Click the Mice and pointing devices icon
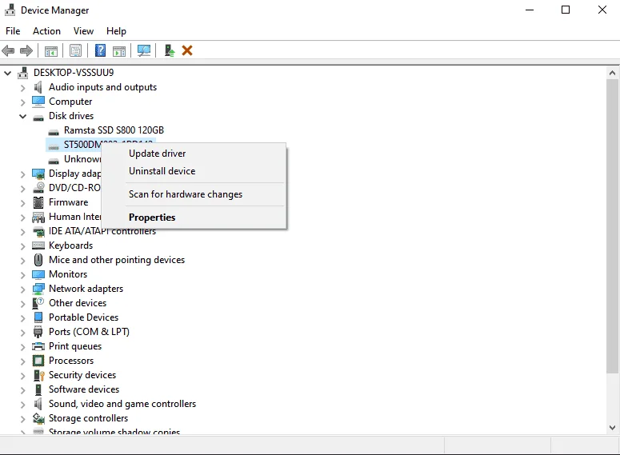The height and width of the screenshot is (455, 620). click(38, 260)
